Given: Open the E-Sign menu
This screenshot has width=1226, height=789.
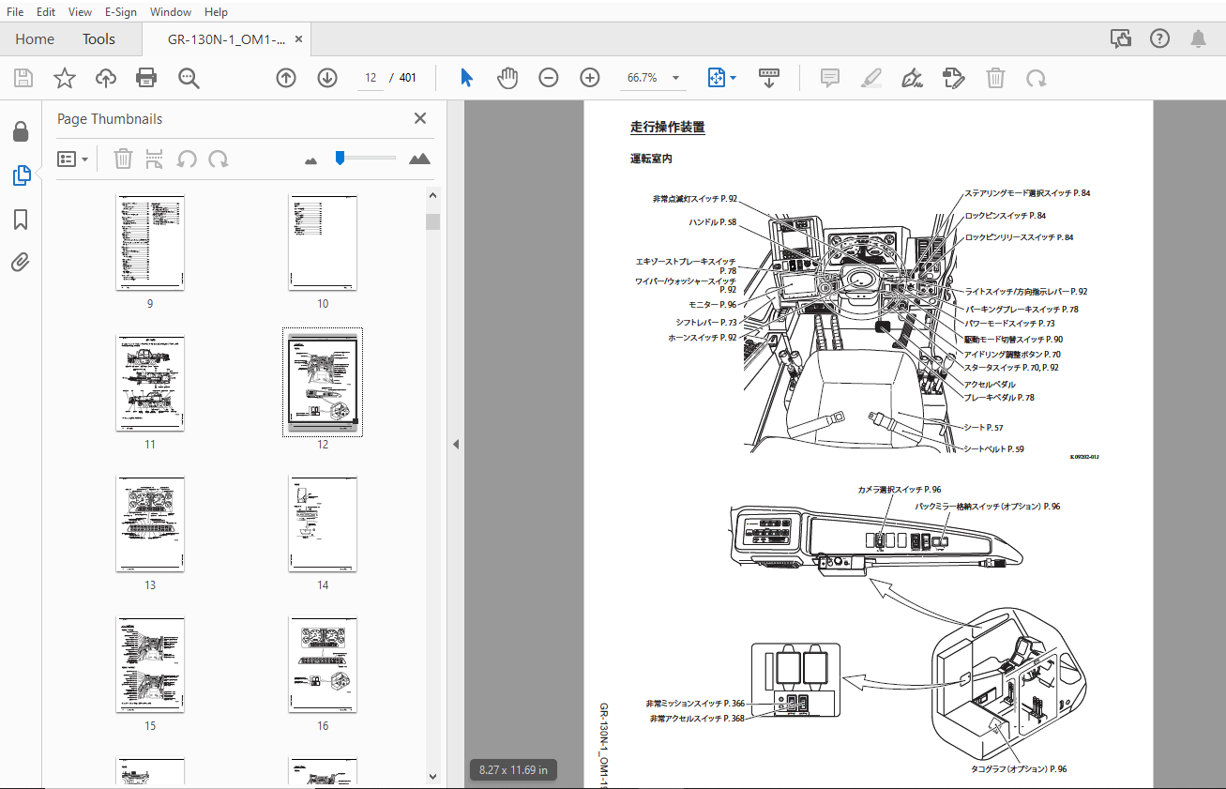Looking at the screenshot, I should click(x=120, y=12).
